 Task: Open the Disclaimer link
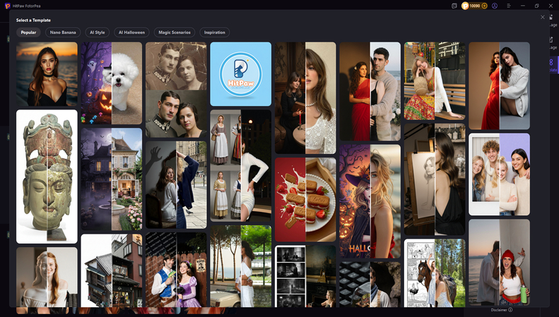[x=499, y=310]
